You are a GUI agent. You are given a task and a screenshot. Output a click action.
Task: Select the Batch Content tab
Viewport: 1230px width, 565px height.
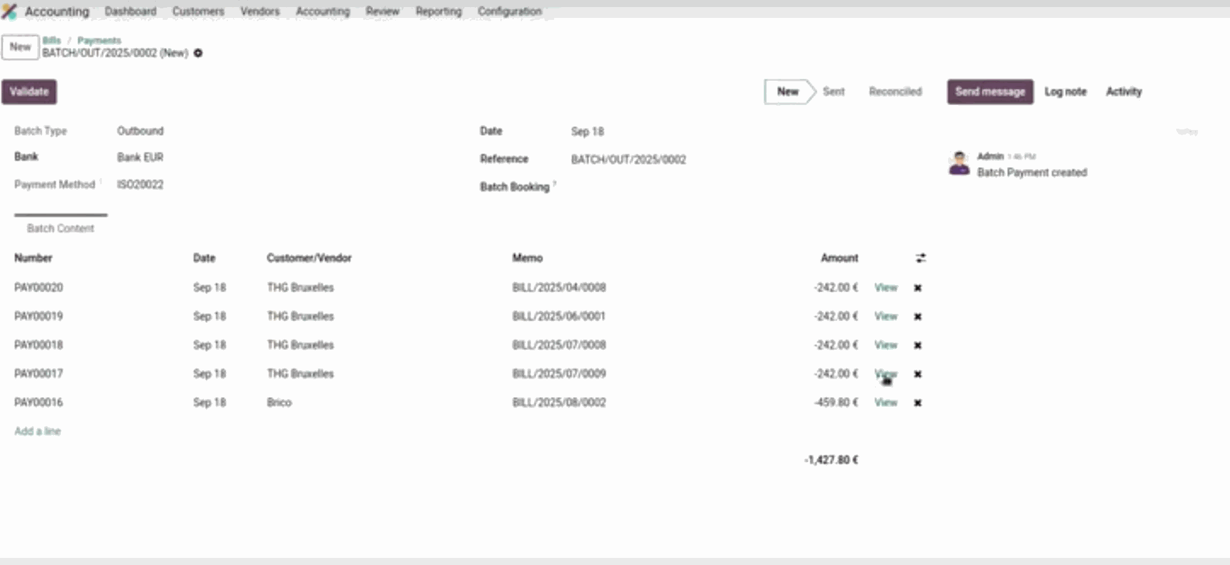60,229
